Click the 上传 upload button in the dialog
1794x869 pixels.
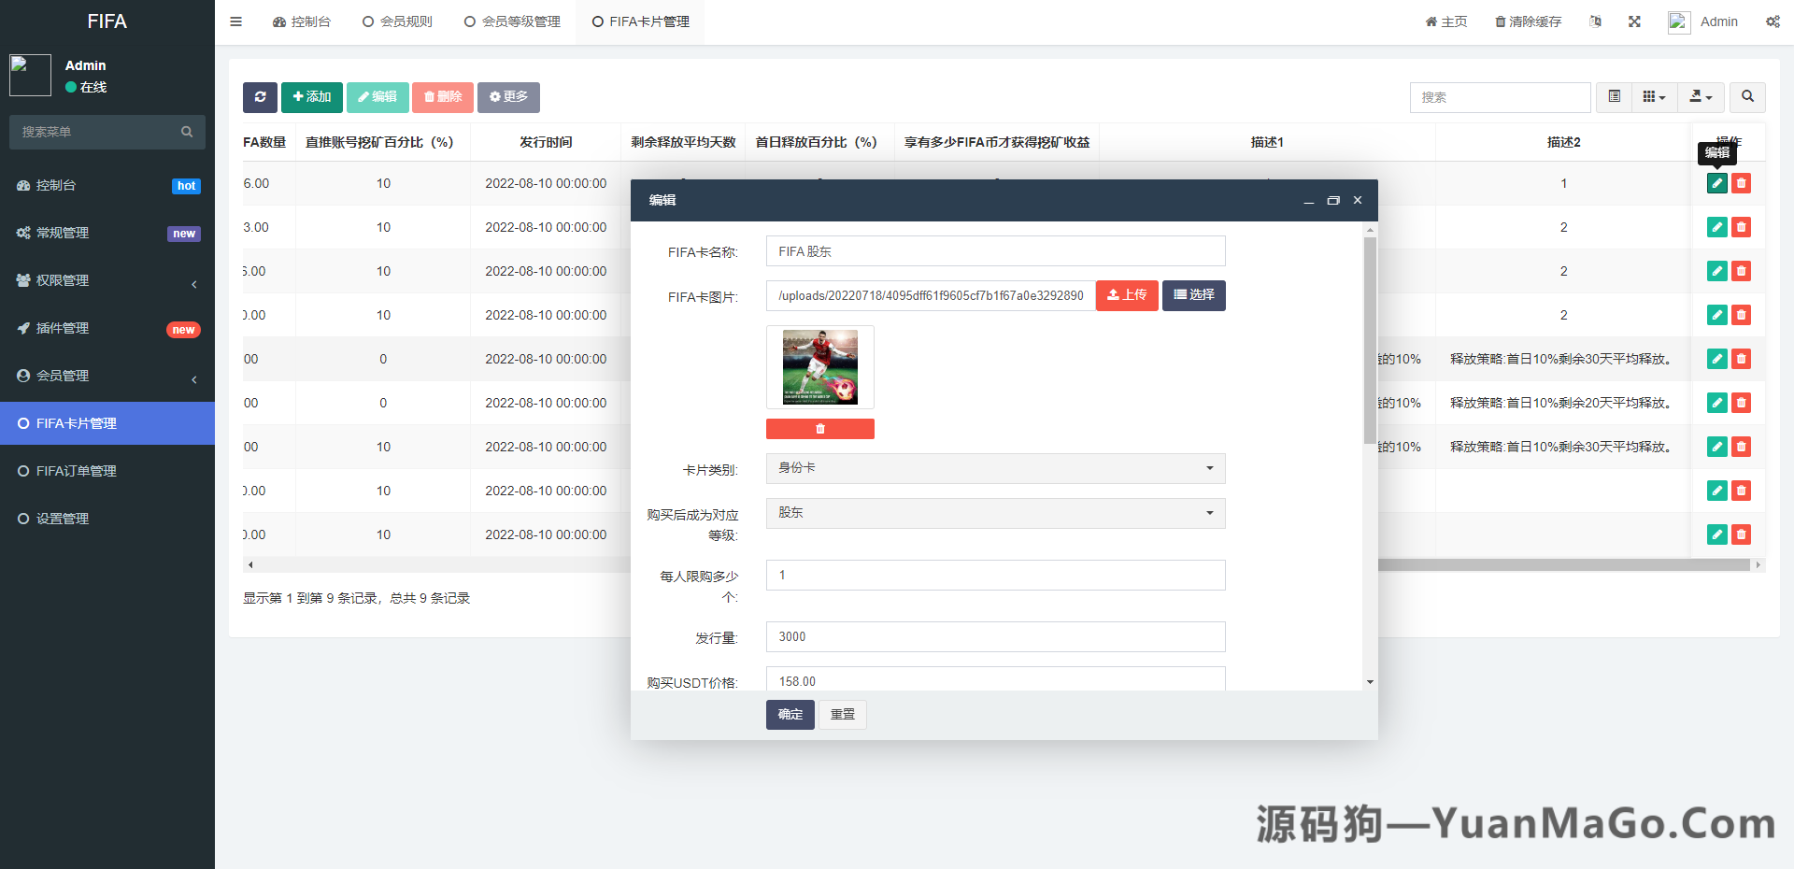click(1126, 295)
